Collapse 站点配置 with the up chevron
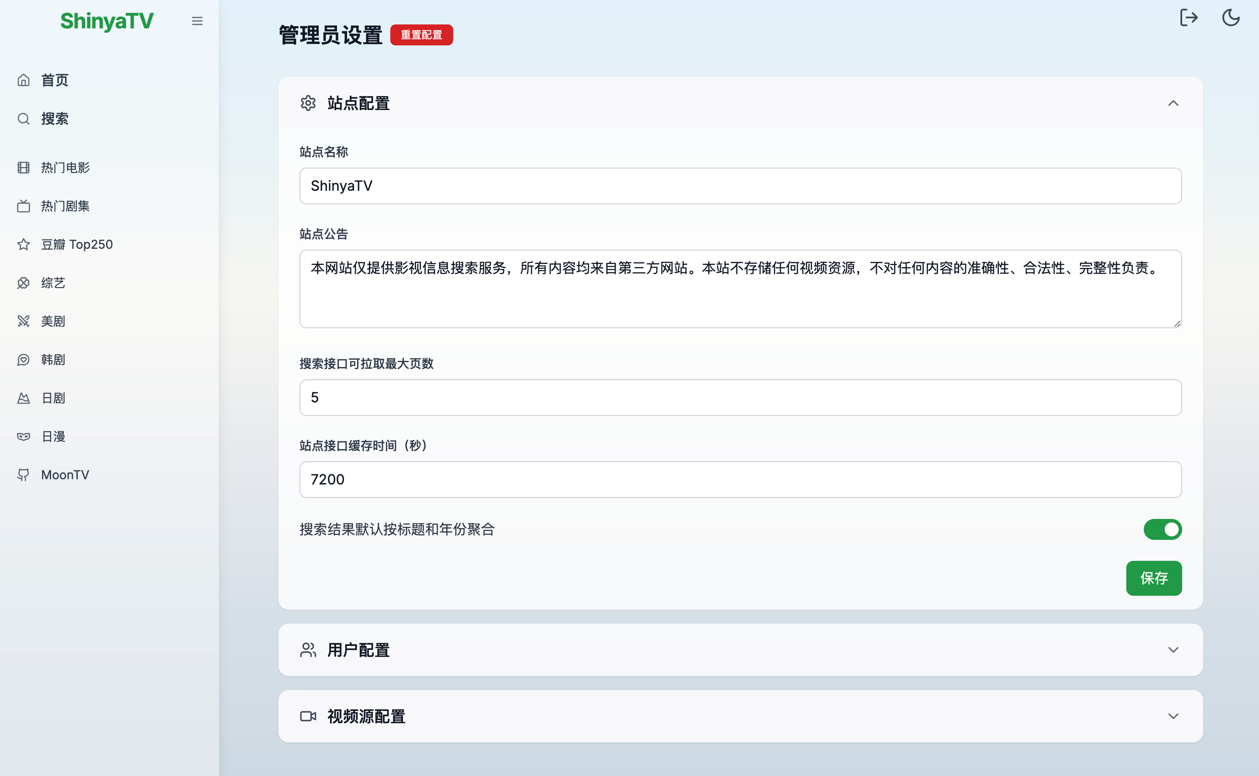Image resolution: width=1259 pixels, height=776 pixels. [x=1173, y=103]
